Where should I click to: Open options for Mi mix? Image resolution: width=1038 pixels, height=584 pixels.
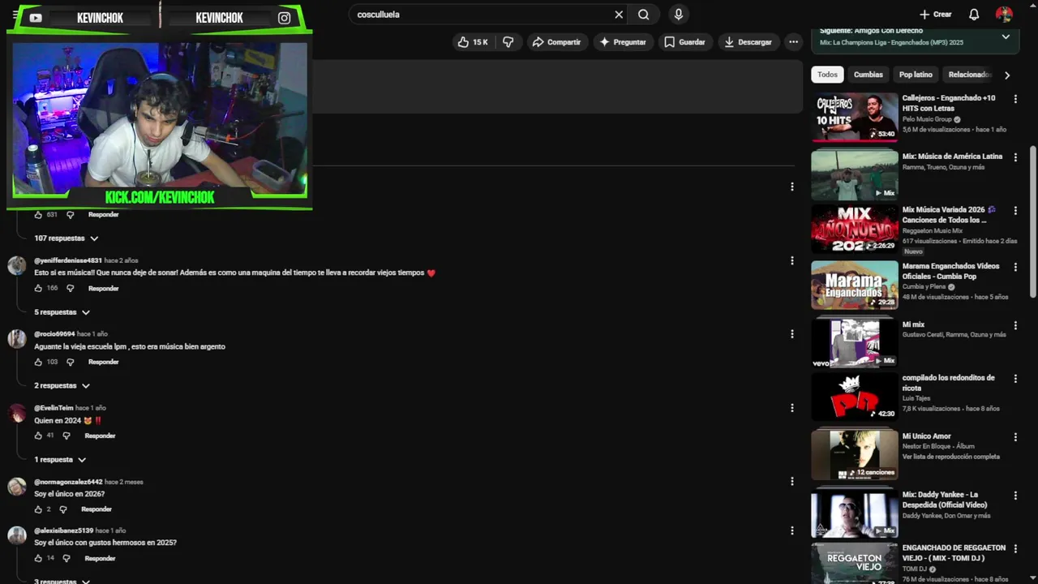click(x=1015, y=325)
